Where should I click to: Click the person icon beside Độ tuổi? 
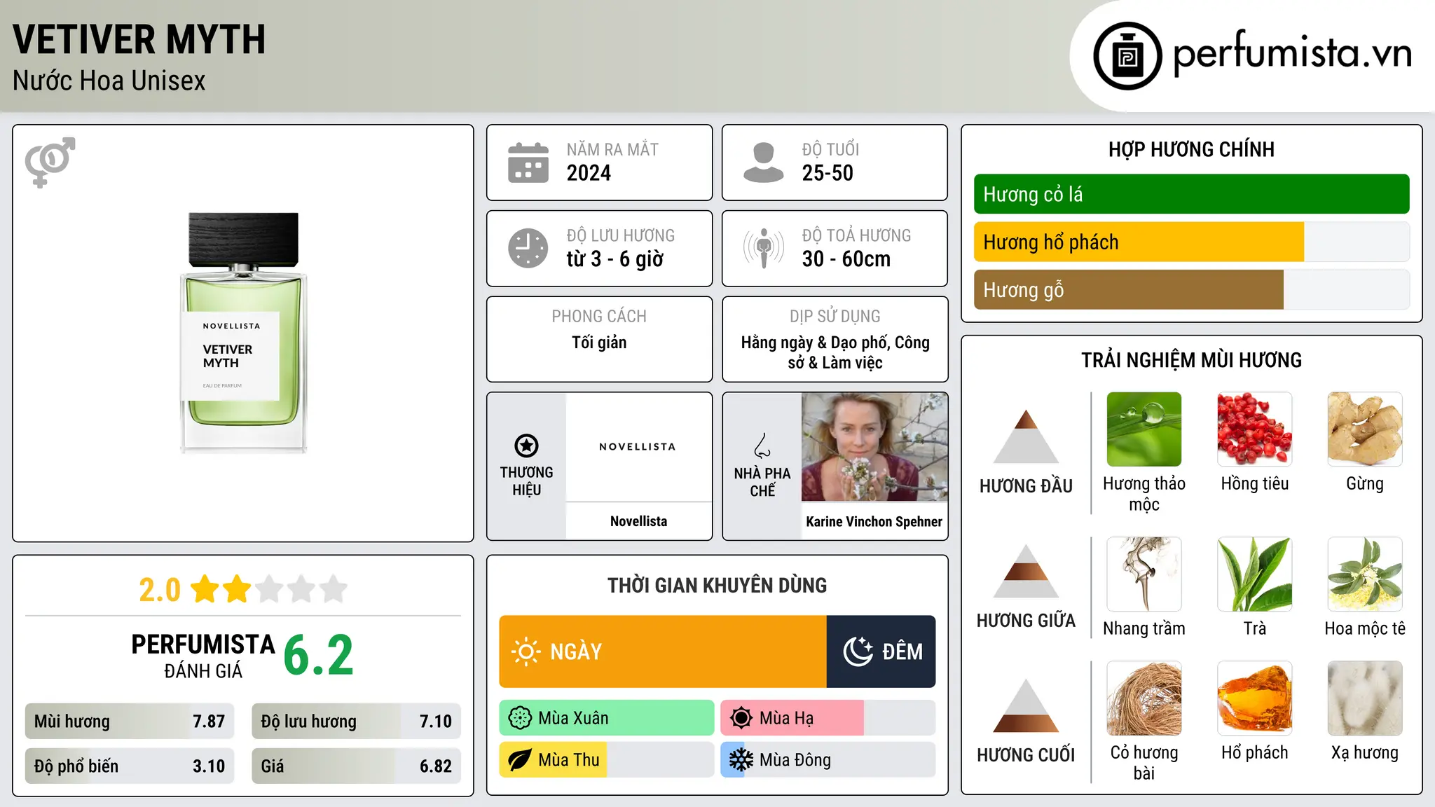pos(764,163)
